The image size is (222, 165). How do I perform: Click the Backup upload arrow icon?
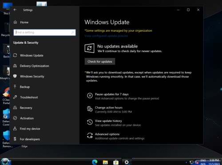(15, 87)
